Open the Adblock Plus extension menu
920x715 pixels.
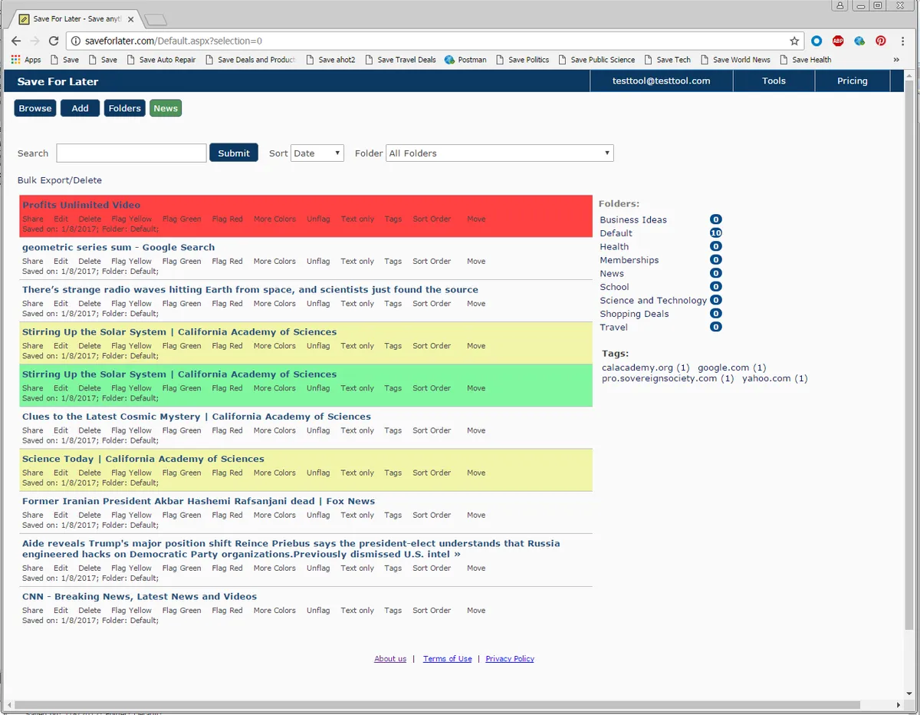[x=838, y=41]
